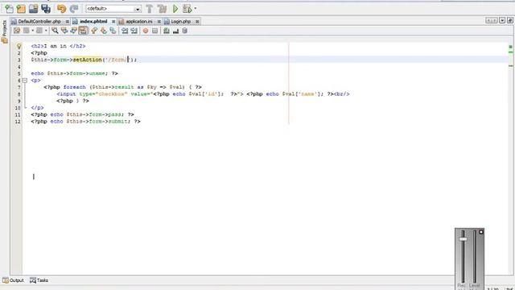515x290 pixels.
Task: Click the Stop Macro Recording icon
Action: [155, 31]
